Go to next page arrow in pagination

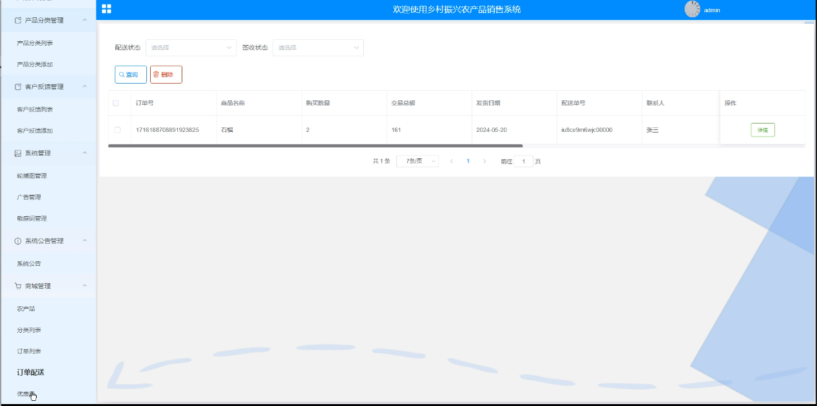pyautogui.click(x=485, y=161)
